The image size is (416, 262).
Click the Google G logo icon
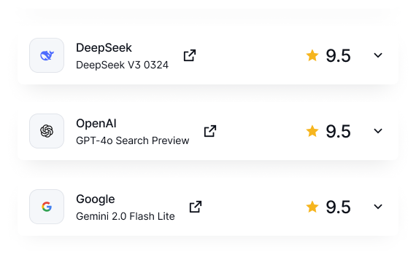pyautogui.click(x=47, y=207)
